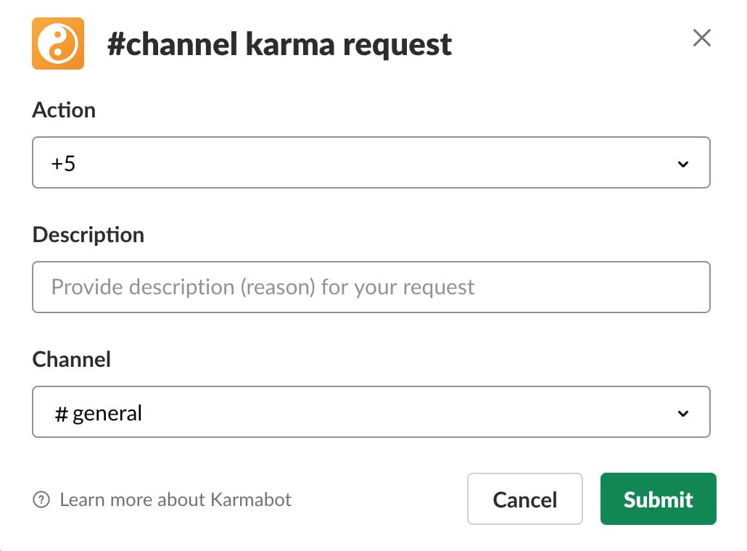
Task: Click the chevron on the Action selector
Action: 682,164
